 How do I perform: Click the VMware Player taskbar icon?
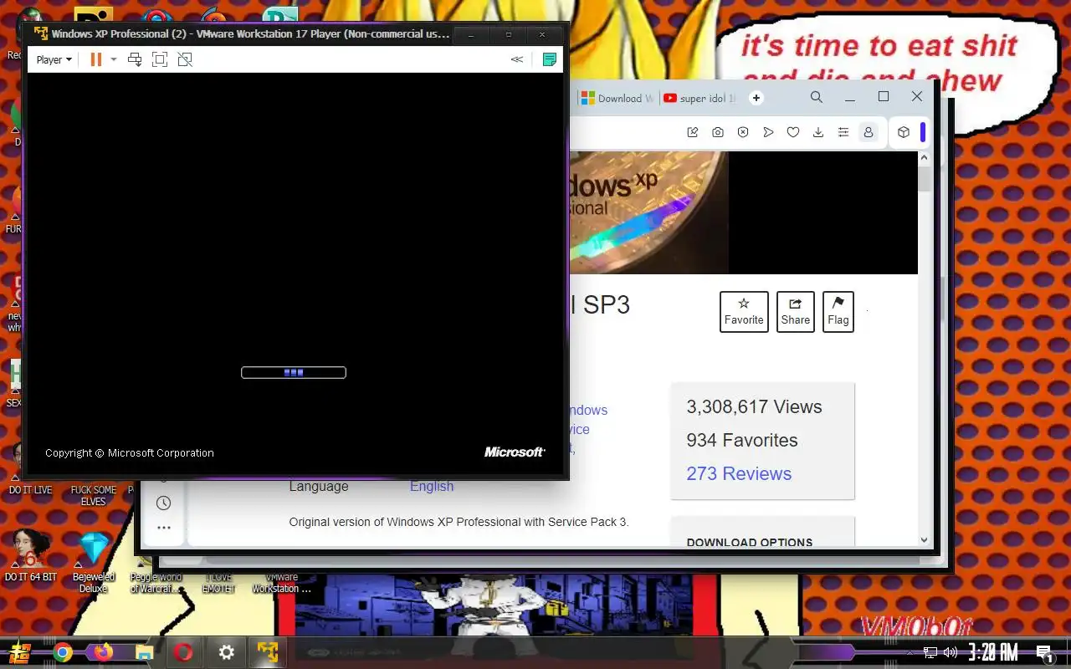[x=268, y=652]
